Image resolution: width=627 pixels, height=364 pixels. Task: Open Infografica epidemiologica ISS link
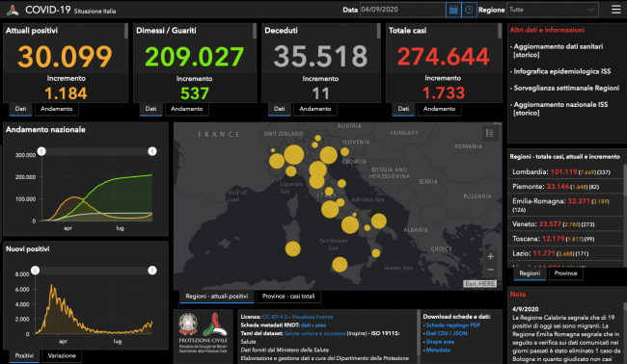562,71
